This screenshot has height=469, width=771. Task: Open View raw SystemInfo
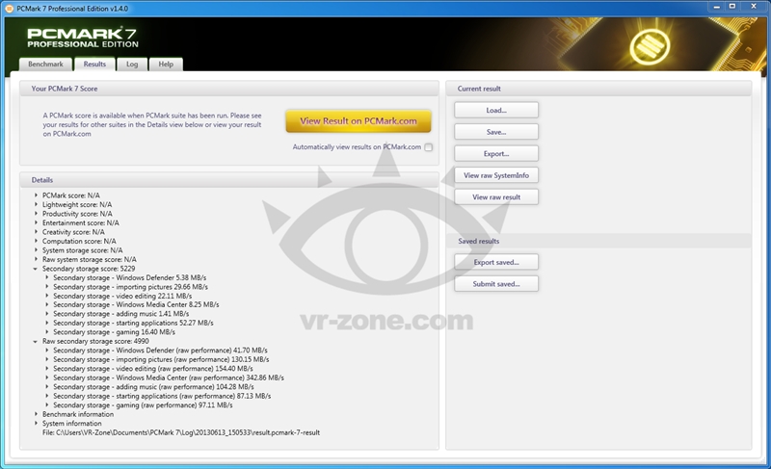point(496,175)
